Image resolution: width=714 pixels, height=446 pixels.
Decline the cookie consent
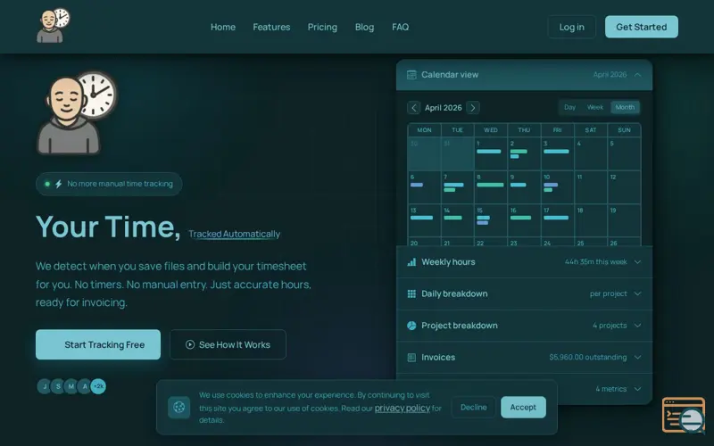(x=473, y=407)
